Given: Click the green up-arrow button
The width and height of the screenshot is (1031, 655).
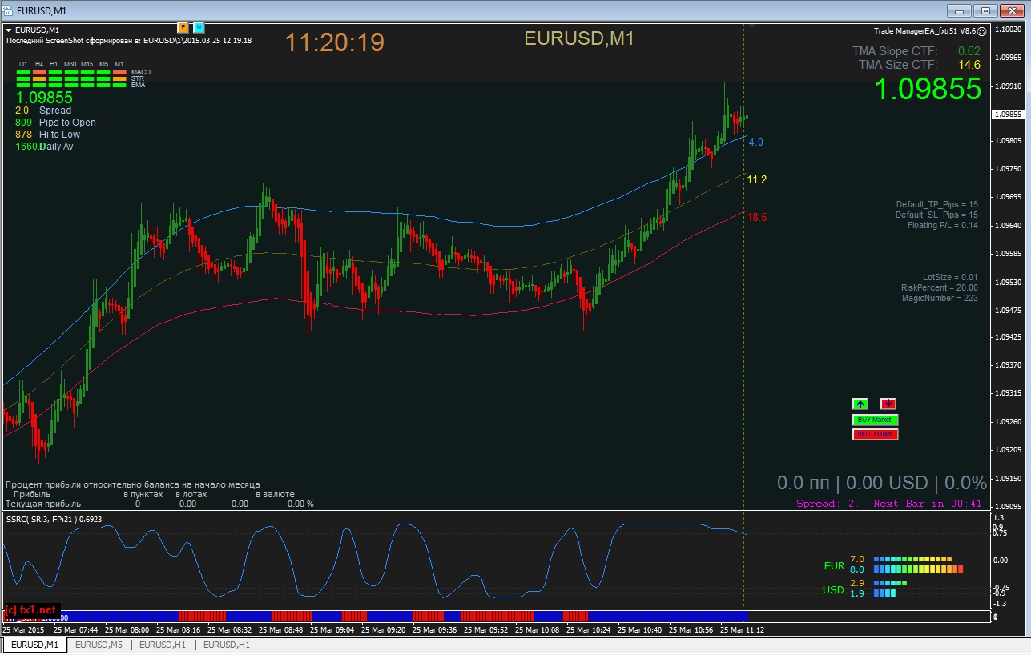Looking at the screenshot, I should 860,404.
